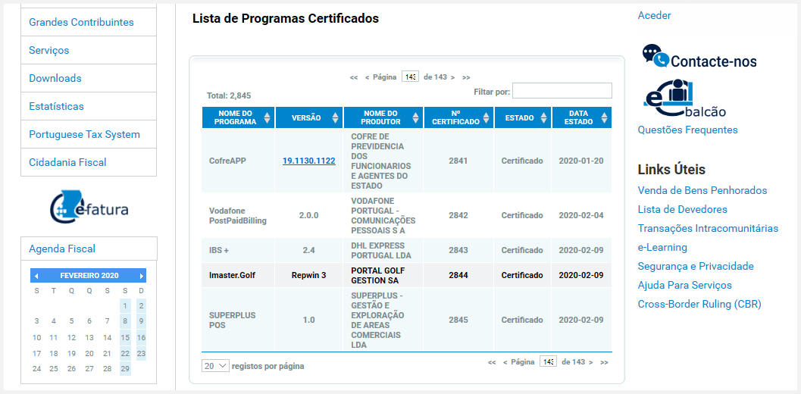The width and height of the screenshot is (801, 394).
Task: Click certificate number 2845
Action: pos(458,320)
